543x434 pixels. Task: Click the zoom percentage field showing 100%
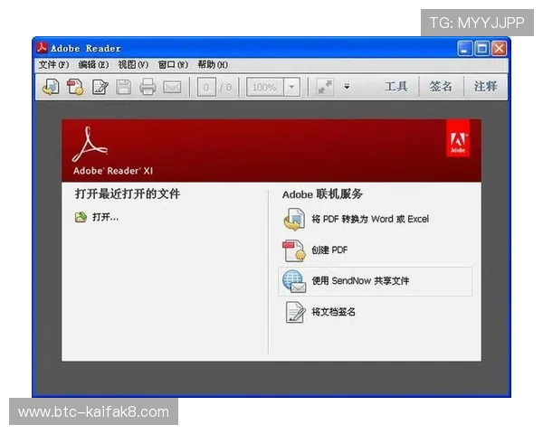click(x=265, y=87)
